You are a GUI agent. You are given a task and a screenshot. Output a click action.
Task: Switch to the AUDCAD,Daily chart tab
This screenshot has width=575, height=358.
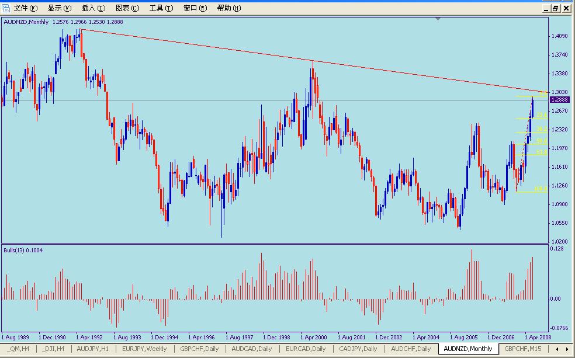tap(251, 349)
